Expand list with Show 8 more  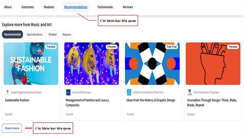pos(12,128)
